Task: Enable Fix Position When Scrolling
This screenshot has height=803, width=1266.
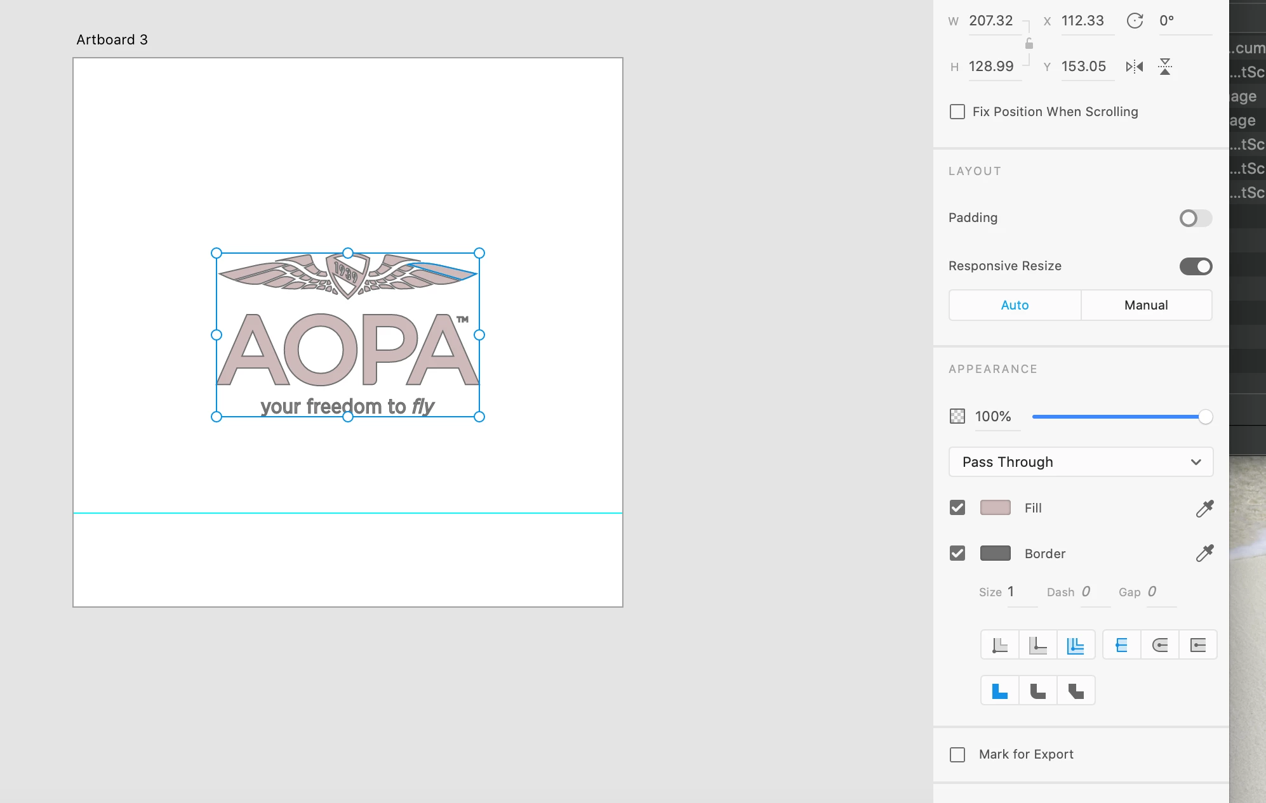Action: 957,112
